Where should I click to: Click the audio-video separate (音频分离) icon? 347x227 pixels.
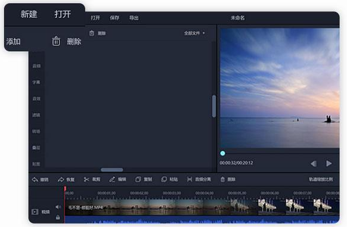(190, 179)
